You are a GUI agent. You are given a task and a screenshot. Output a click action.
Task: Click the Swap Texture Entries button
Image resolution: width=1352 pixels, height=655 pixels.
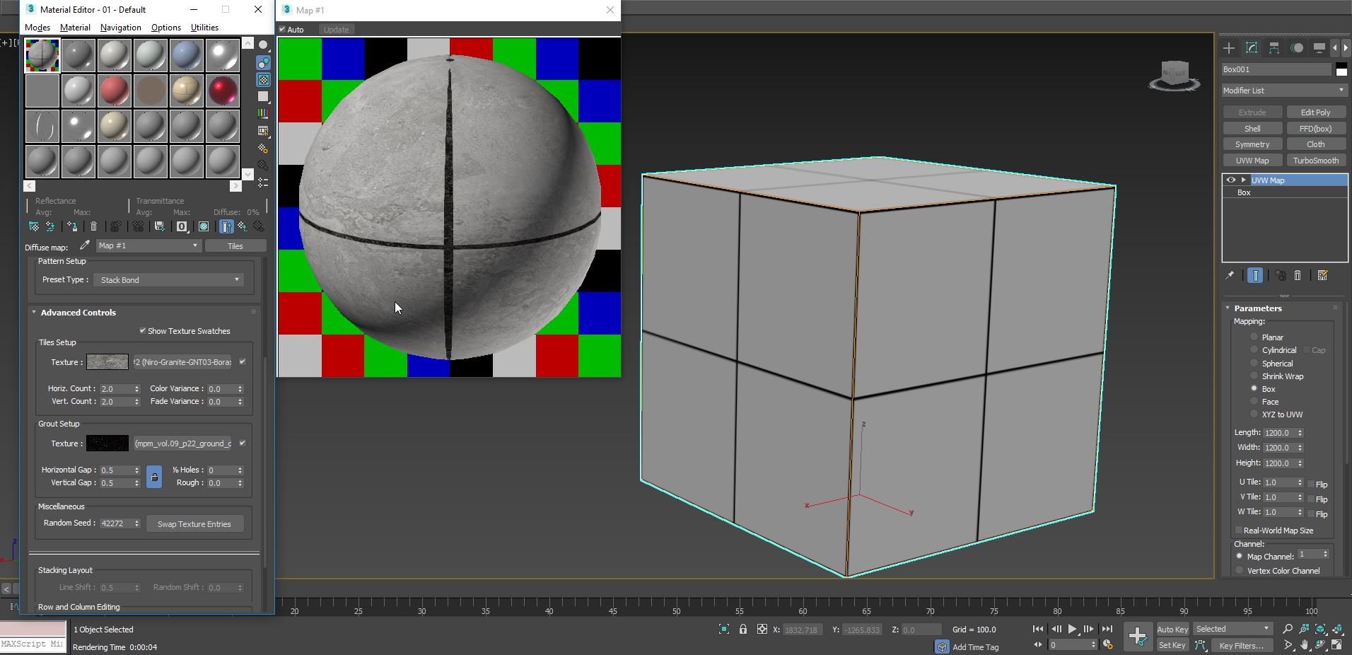coord(194,523)
